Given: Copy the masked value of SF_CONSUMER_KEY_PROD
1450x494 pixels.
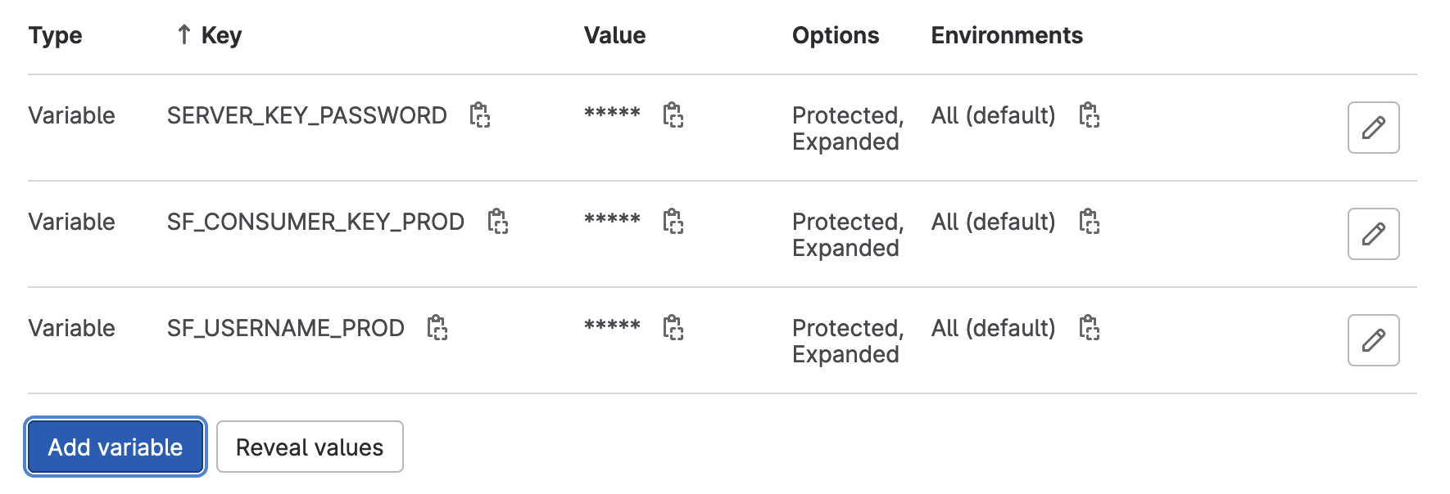Looking at the screenshot, I should coord(673,222).
